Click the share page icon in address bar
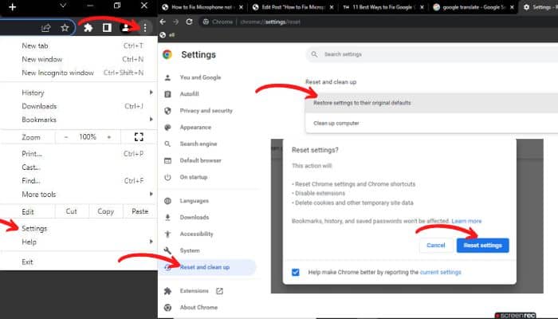 46,28
